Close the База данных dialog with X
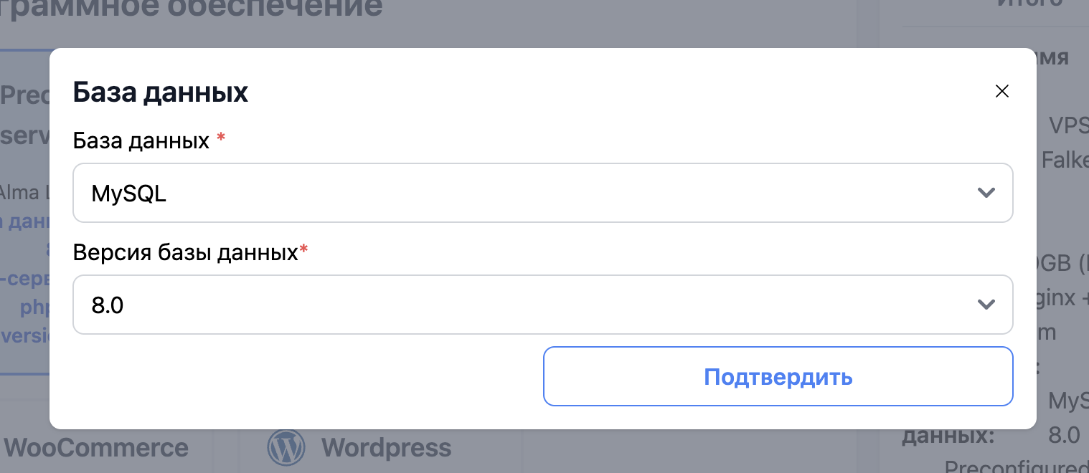1089x473 pixels. (x=1001, y=91)
